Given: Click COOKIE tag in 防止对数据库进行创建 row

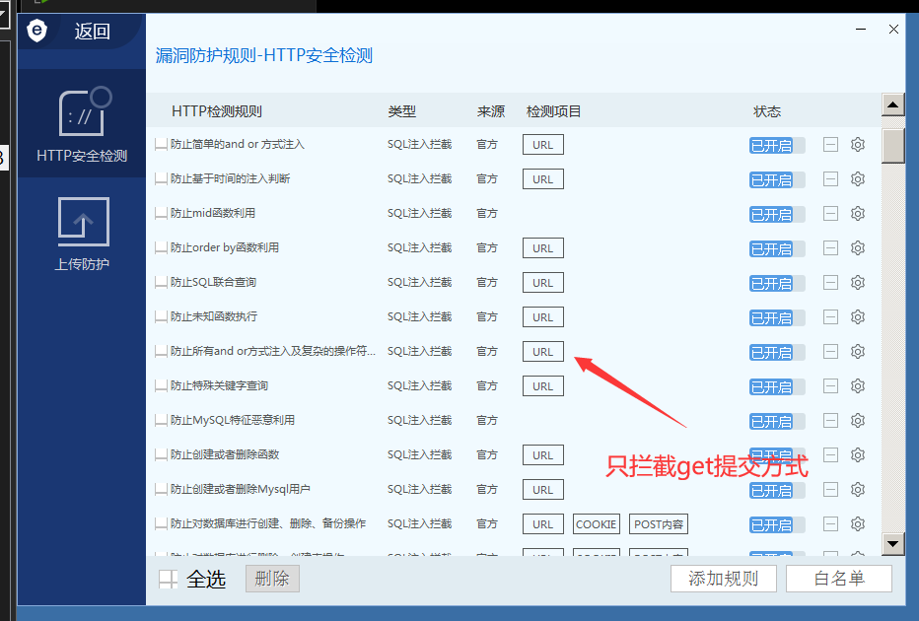Looking at the screenshot, I should point(597,524).
